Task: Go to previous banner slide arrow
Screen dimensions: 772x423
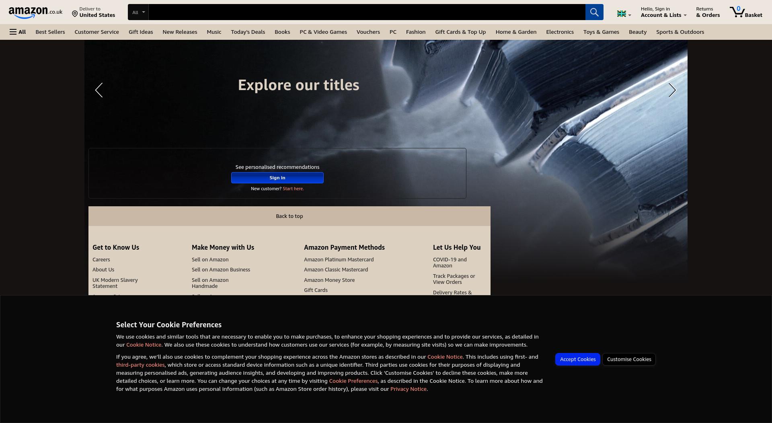Action: pyautogui.click(x=99, y=90)
